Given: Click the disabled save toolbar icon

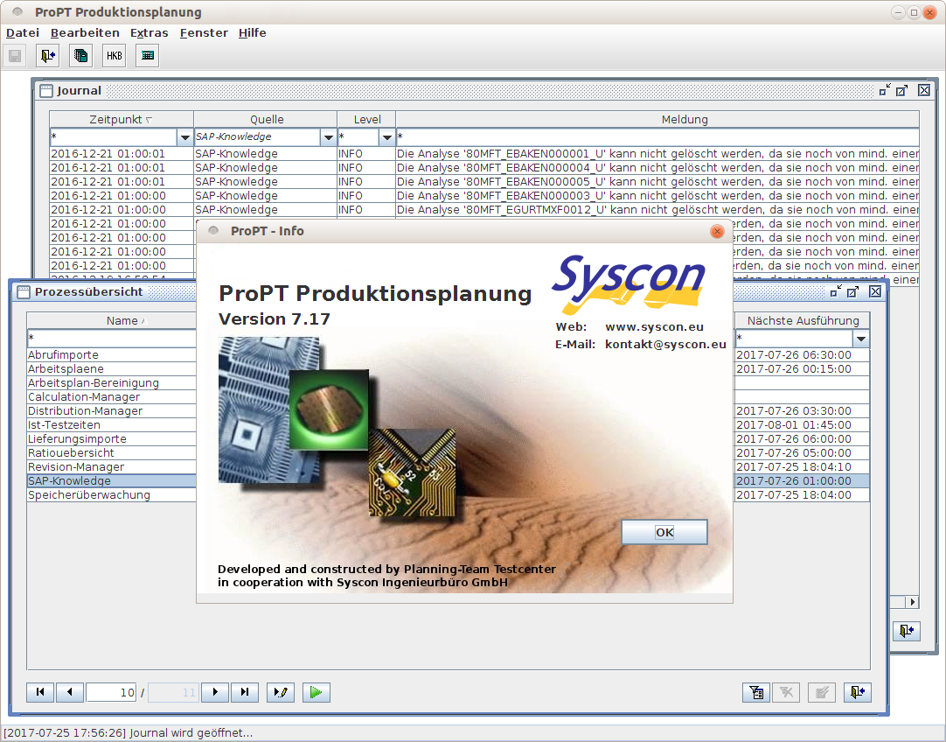Looking at the screenshot, I should pyautogui.click(x=15, y=56).
